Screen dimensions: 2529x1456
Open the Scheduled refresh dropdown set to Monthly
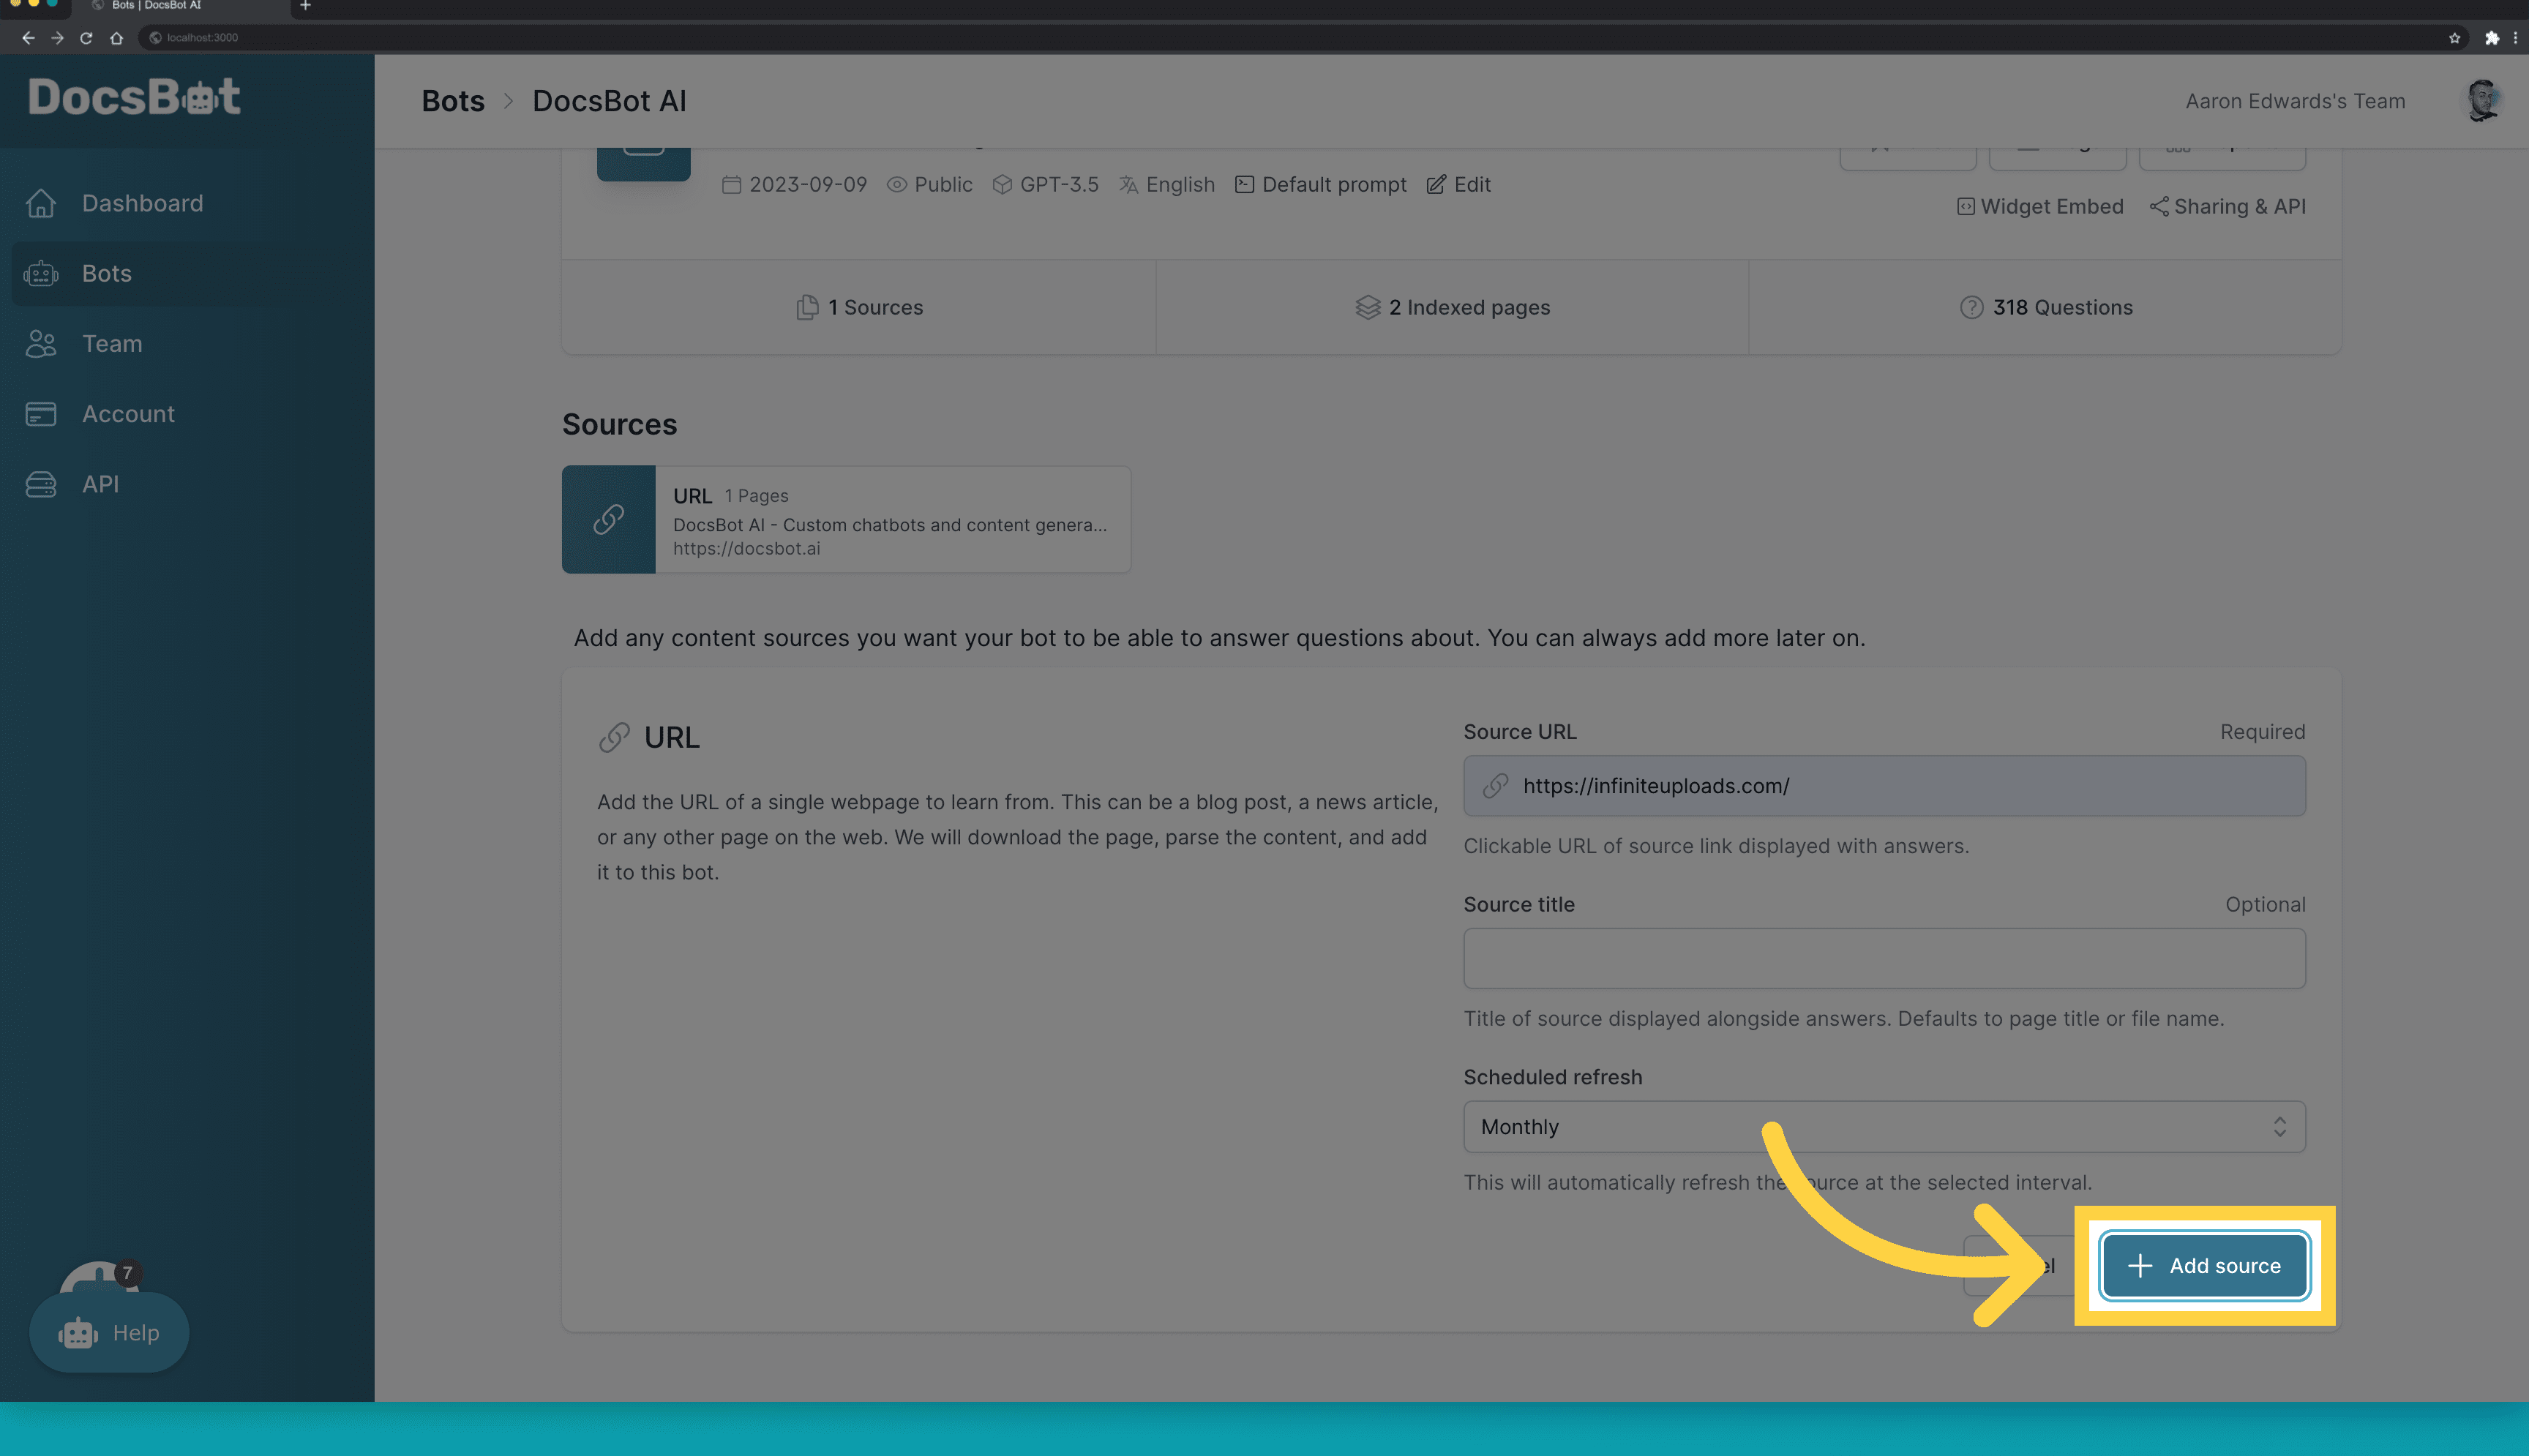[1884, 1126]
